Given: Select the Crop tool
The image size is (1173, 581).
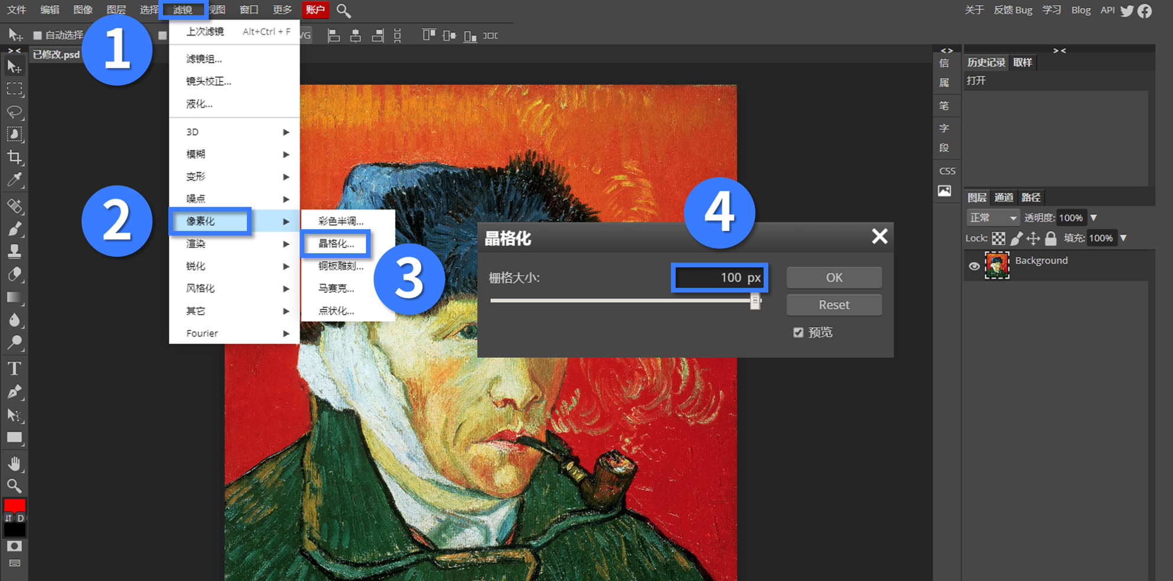Looking at the screenshot, I should point(14,157).
